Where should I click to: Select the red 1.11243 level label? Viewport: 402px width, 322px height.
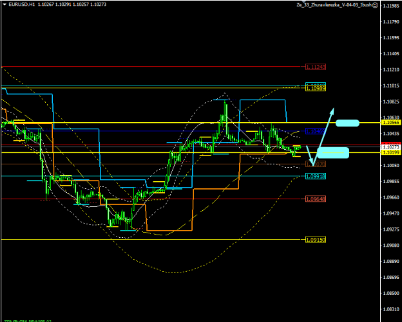pos(315,67)
